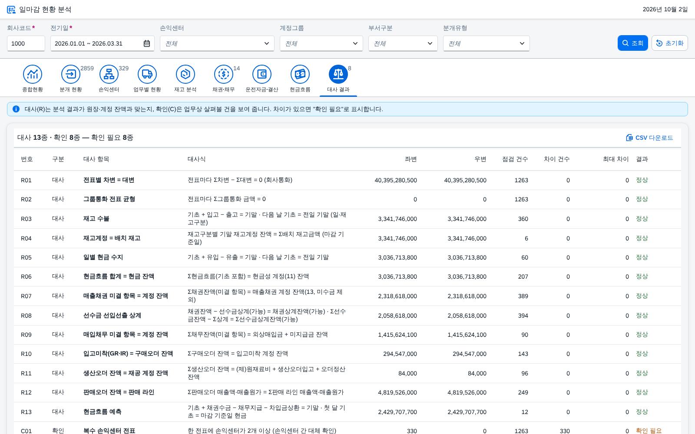Select row 현금흐름 합계 = 현금 잔액

[x=347, y=276]
